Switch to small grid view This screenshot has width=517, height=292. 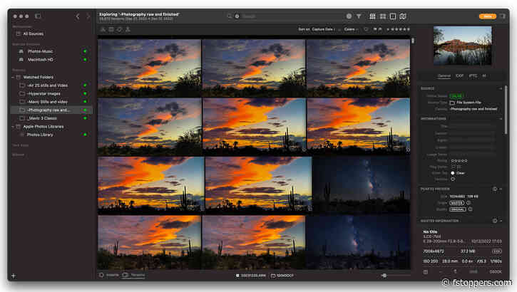click(372, 16)
